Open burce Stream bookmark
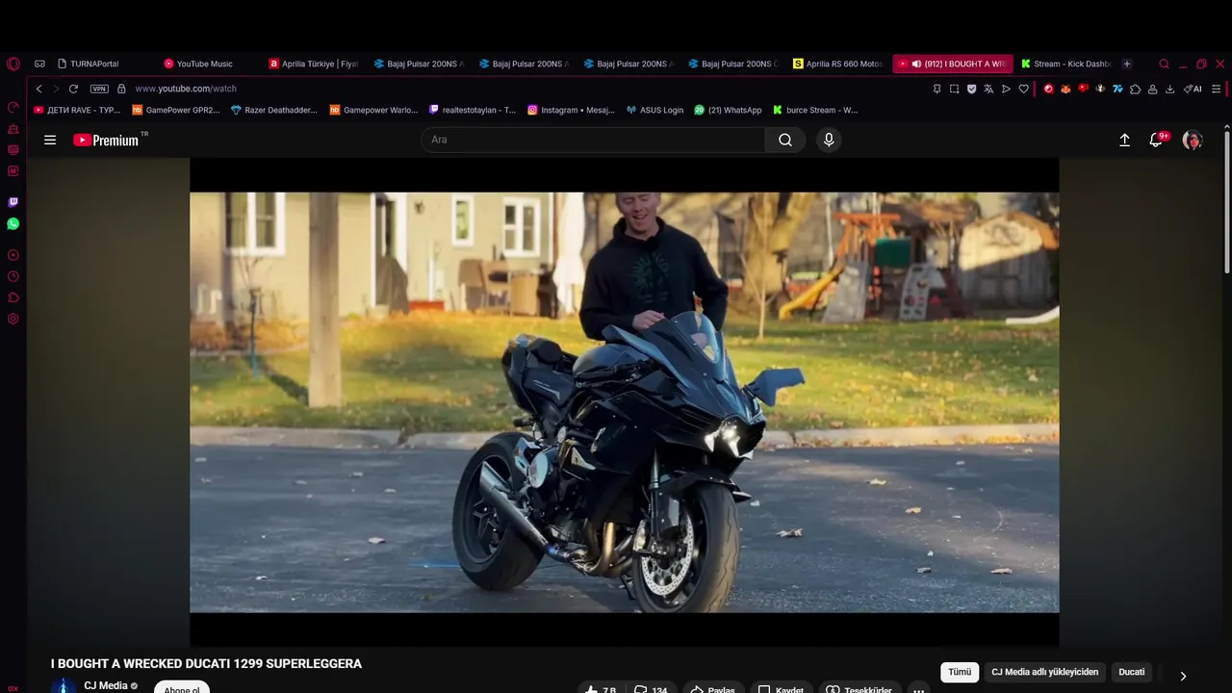Screen dimensions: 1232x693 [815, 110]
